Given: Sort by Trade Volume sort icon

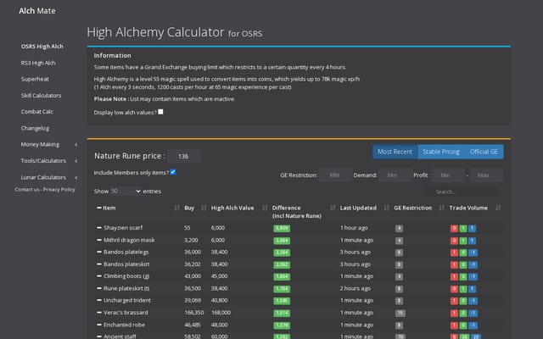Looking at the screenshot, I should [x=498, y=208].
